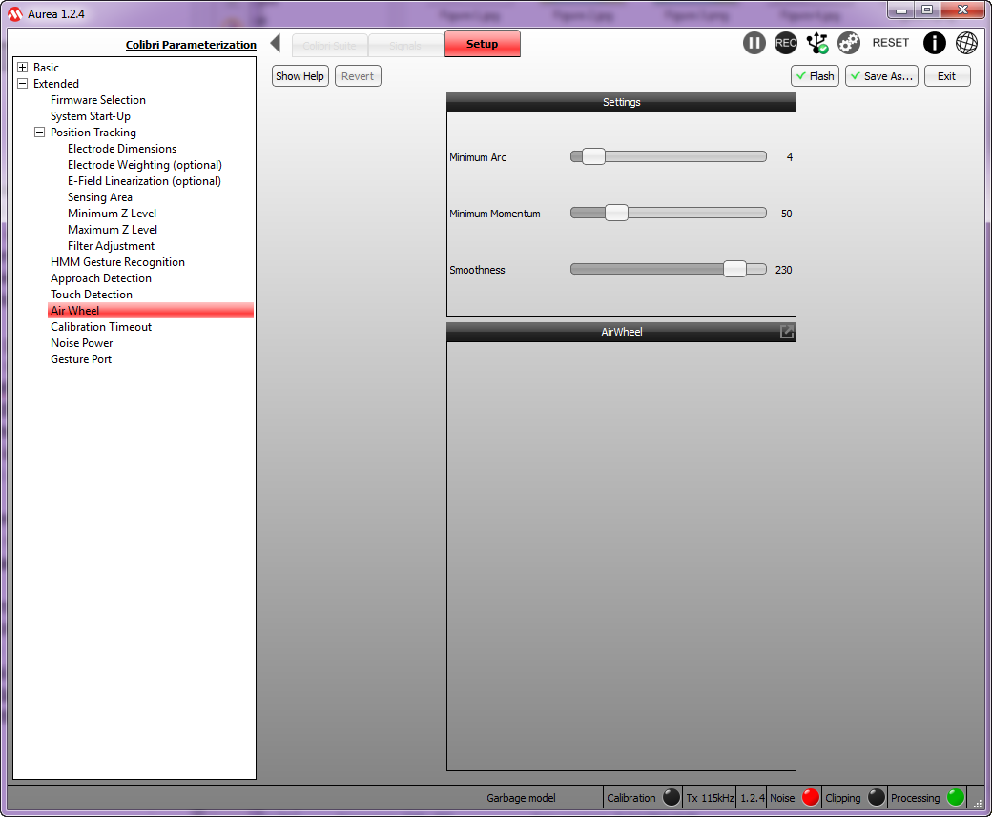Open Touch Detection settings page

click(92, 295)
